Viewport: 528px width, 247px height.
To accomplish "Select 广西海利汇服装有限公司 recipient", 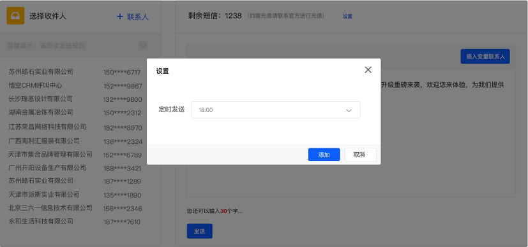I will pyautogui.click(x=44, y=141).
